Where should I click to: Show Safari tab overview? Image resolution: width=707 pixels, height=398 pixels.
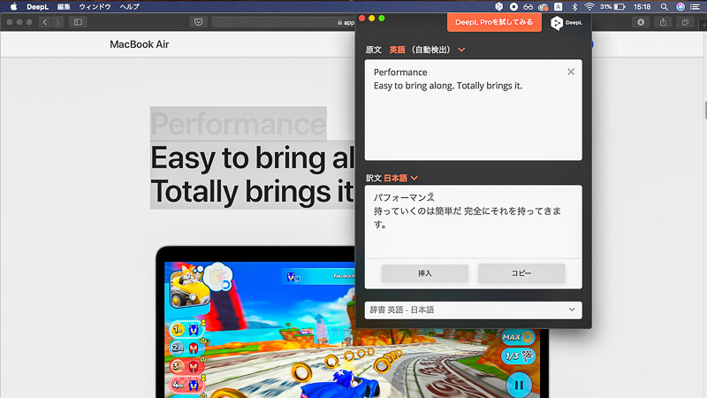[x=685, y=22]
